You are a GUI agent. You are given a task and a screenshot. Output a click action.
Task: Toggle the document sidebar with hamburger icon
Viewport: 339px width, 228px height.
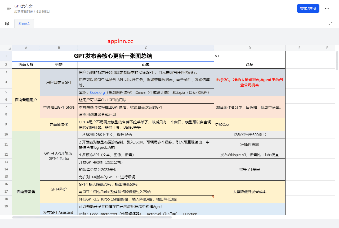(9, 8)
